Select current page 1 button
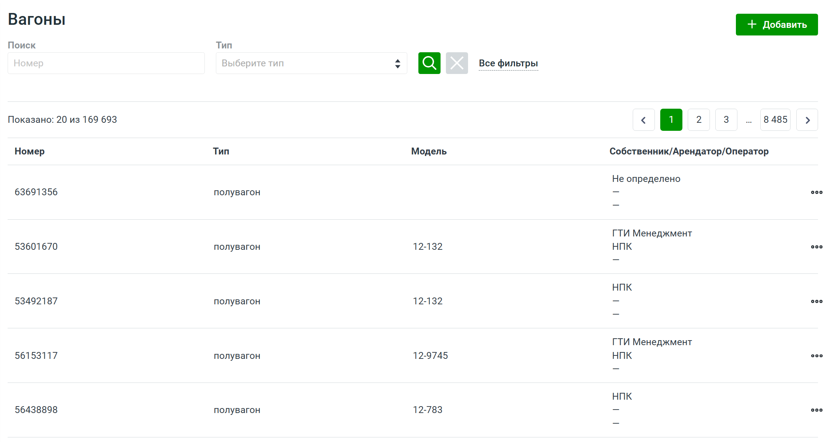Image resolution: width=836 pixels, height=442 pixels. [x=671, y=120]
